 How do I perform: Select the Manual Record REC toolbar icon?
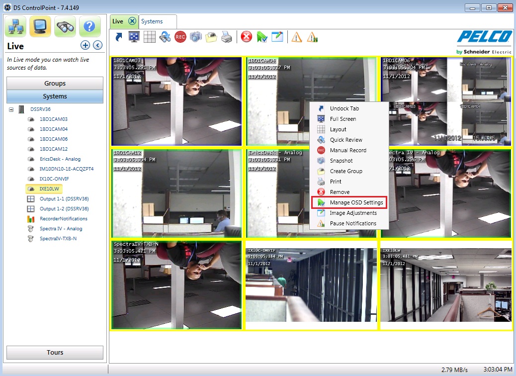tap(180, 36)
